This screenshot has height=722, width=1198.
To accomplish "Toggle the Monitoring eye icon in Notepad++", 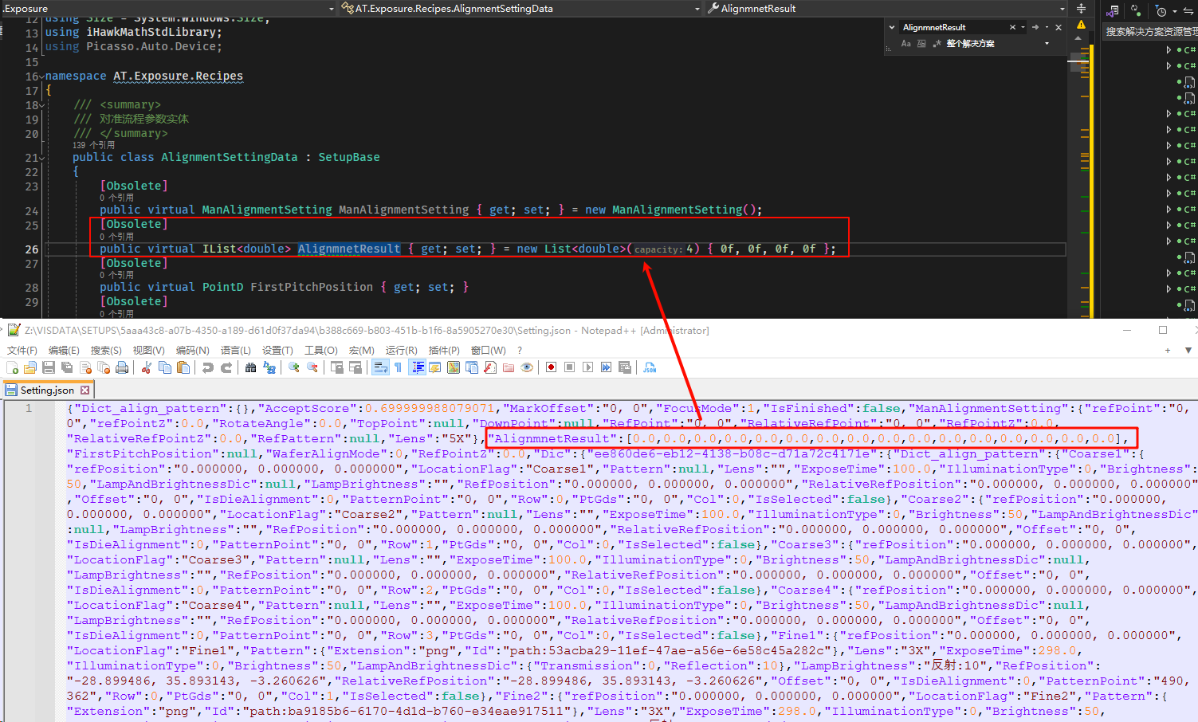I will (x=527, y=367).
